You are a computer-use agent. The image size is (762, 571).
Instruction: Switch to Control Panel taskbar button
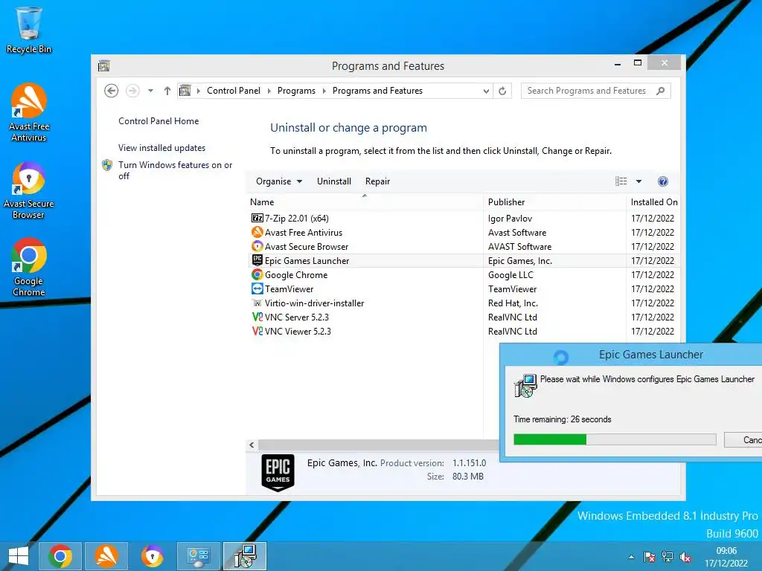198,556
